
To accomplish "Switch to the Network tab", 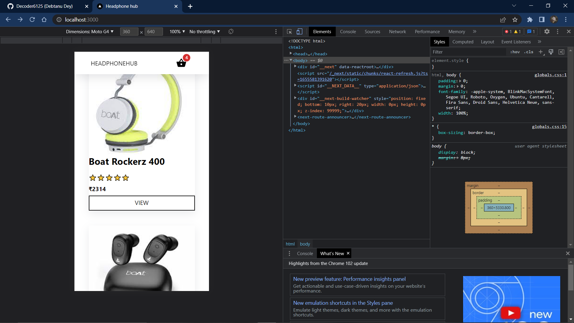I will pos(397,32).
